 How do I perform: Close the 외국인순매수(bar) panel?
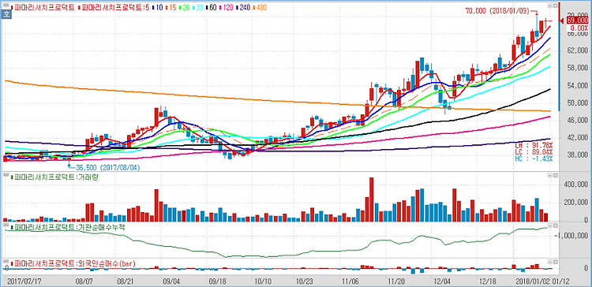[x=556, y=261]
